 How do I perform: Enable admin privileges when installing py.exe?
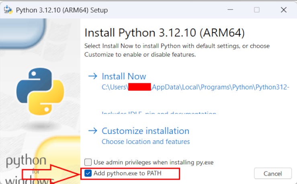(x=88, y=162)
